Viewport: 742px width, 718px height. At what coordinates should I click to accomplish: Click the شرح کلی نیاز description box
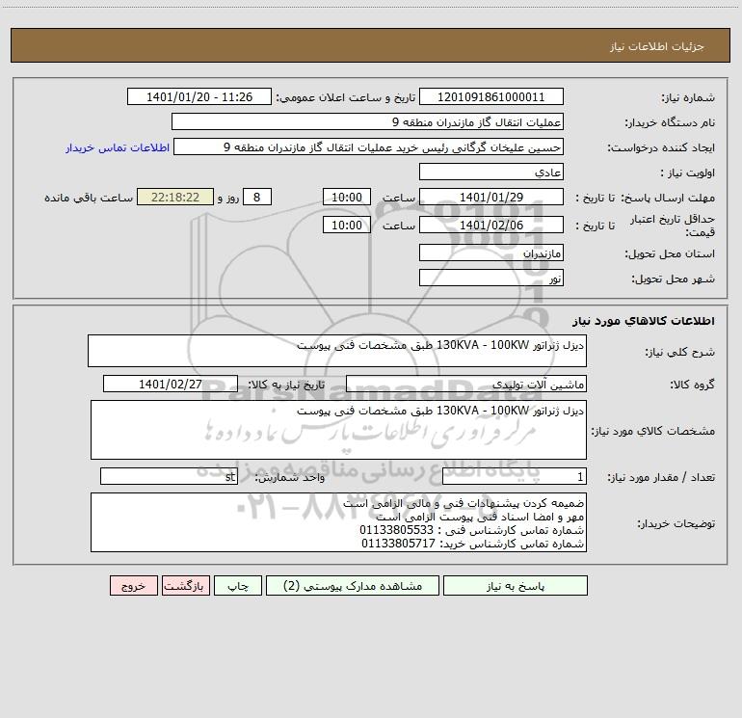[337, 351]
